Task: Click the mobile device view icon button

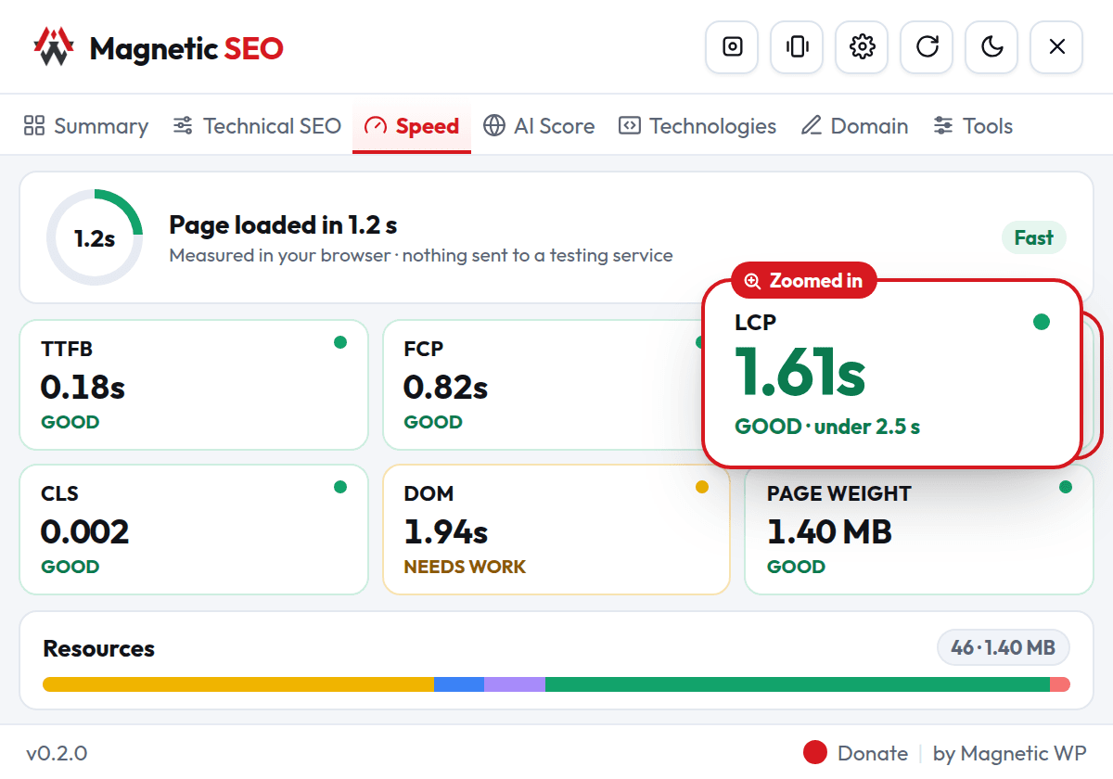Action: [798, 46]
